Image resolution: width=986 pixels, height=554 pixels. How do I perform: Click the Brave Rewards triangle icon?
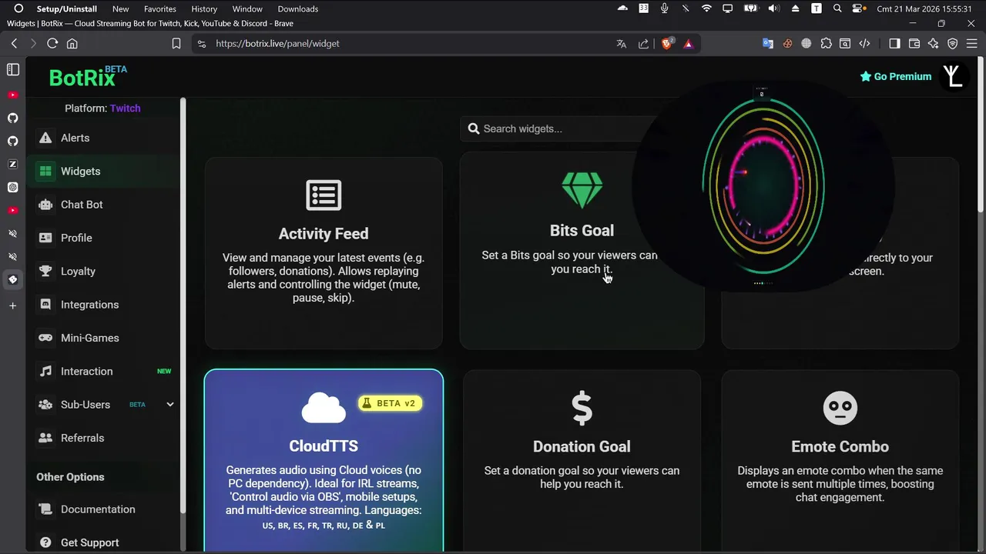[688, 44]
